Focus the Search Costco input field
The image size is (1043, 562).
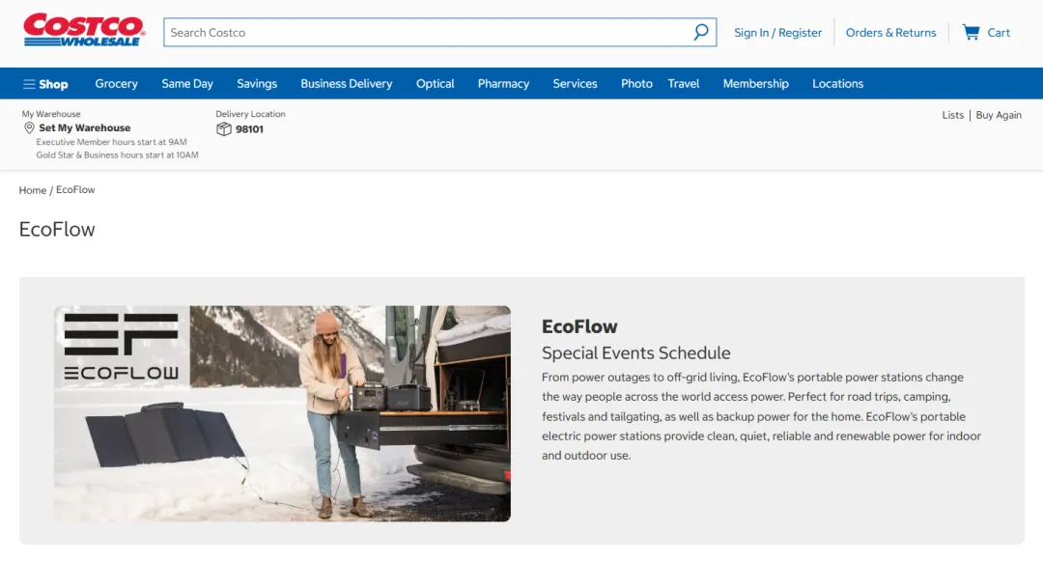pos(439,32)
